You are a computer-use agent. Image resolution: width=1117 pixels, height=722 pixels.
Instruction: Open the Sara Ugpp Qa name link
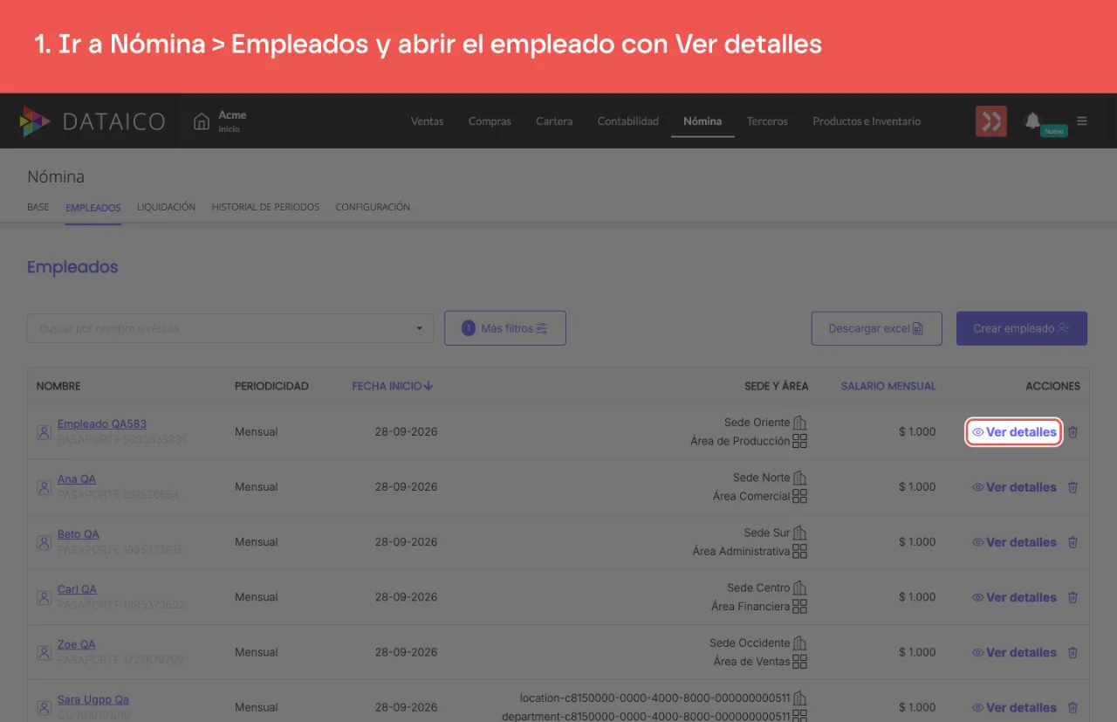coord(93,699)
